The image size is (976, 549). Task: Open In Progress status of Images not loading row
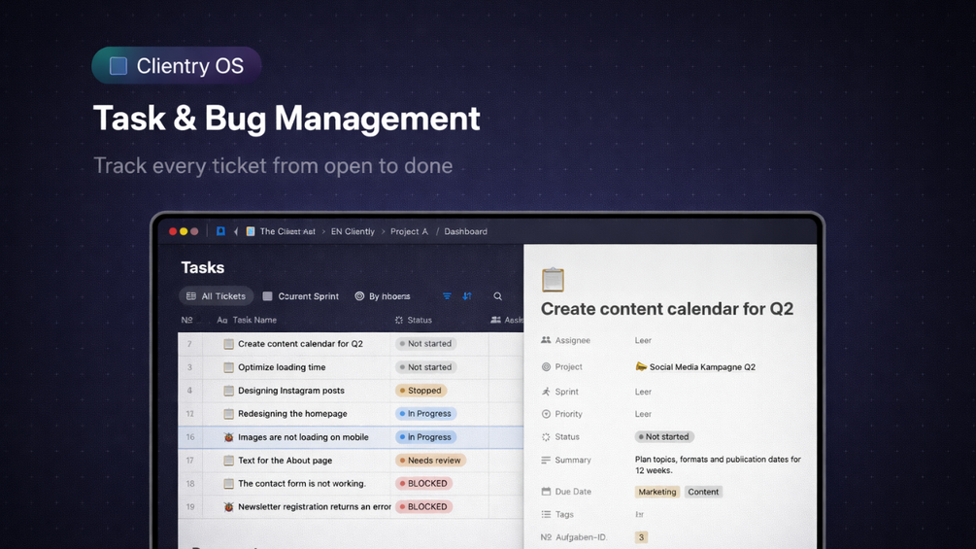[425, 437]
